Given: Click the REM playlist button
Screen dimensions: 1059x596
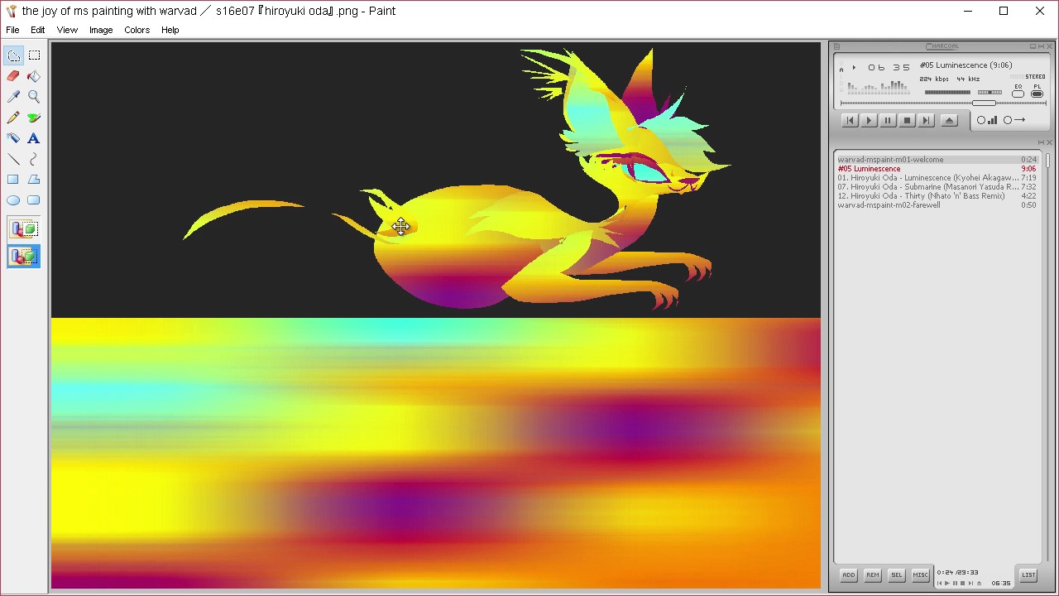Looking at the screenshot, I should tap(873, 575).
